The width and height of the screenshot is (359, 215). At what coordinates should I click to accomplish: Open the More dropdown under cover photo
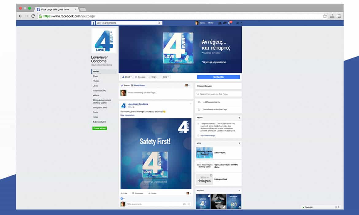(164, 77)
